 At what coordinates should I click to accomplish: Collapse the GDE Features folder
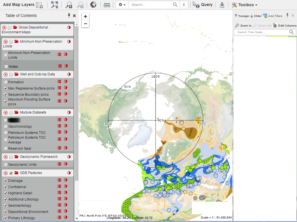pyautogui.click(x=16, y=173)
